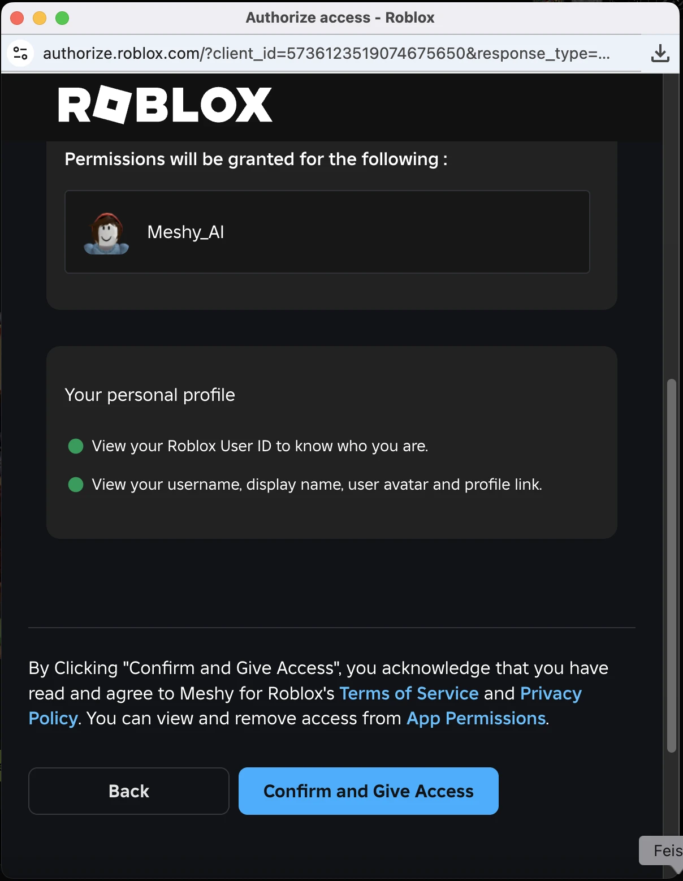Maximize the window with the green button
Image resolution: width=683 pixels, height=881 pixels.
62,18
